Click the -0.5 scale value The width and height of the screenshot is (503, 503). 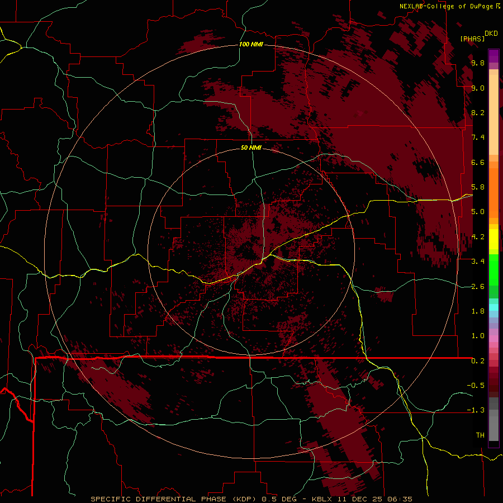(476, 386)
